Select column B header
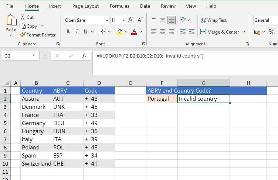 pos(36,83)
